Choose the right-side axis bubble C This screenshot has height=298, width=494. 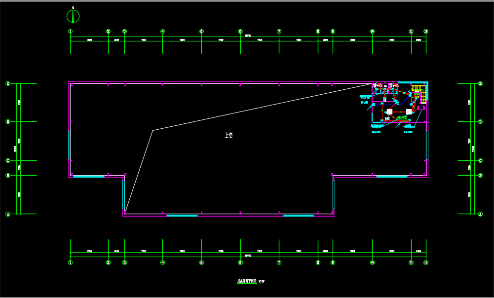(x=481, y=161)
